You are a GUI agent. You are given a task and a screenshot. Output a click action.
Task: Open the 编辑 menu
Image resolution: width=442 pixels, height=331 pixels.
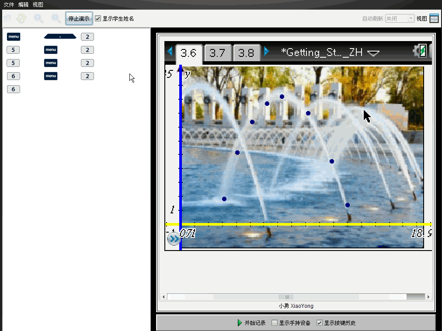(x=23, y=4)
